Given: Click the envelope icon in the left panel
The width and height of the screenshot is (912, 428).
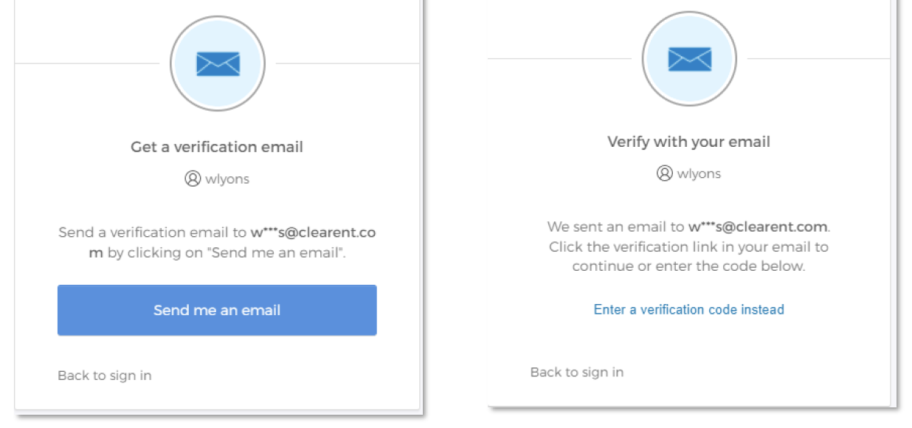Looking at the screenshot, I should pos(218,63).
